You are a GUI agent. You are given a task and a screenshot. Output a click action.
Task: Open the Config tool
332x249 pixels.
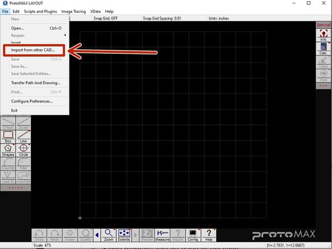click(x=193, y=235)
